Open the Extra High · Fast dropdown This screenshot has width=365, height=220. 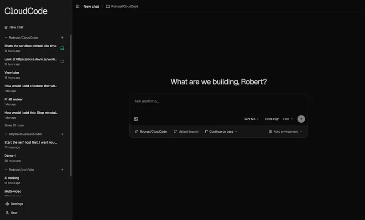coord(279,119)
